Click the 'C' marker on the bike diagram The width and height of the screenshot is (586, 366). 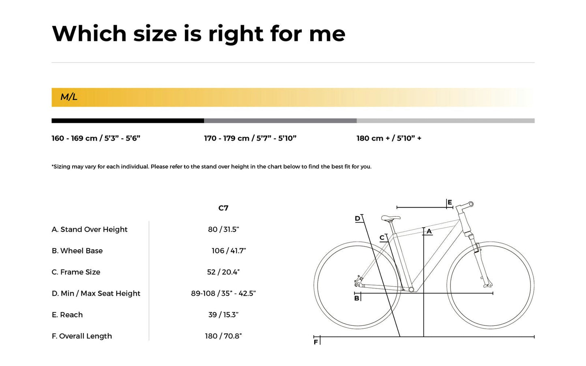pyautogui.click(x=382, y=238)
